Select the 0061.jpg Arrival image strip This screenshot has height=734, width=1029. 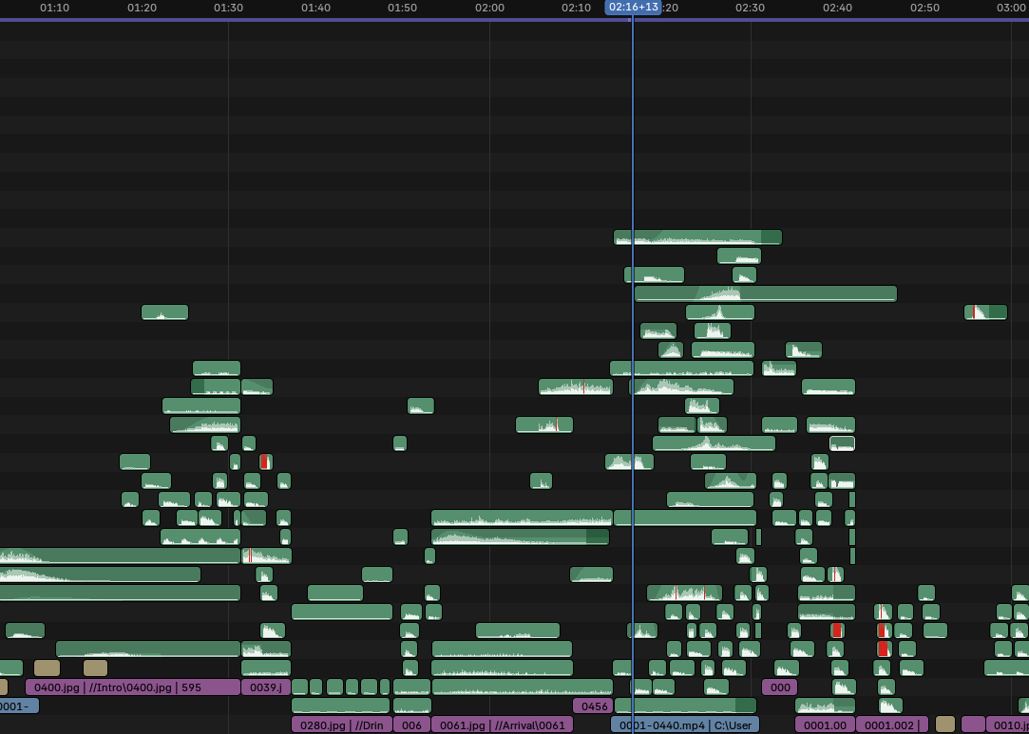pos(502,725)
